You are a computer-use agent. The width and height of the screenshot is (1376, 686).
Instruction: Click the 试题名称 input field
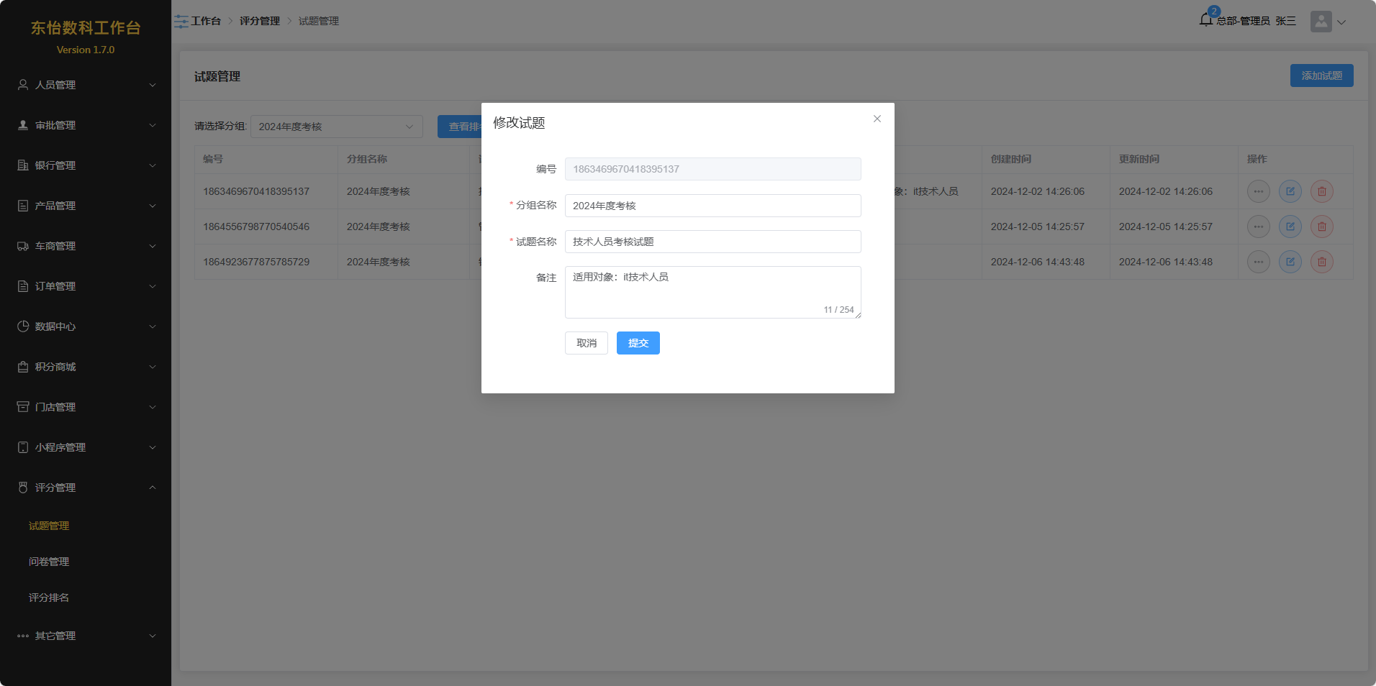[x=712, y=242]
